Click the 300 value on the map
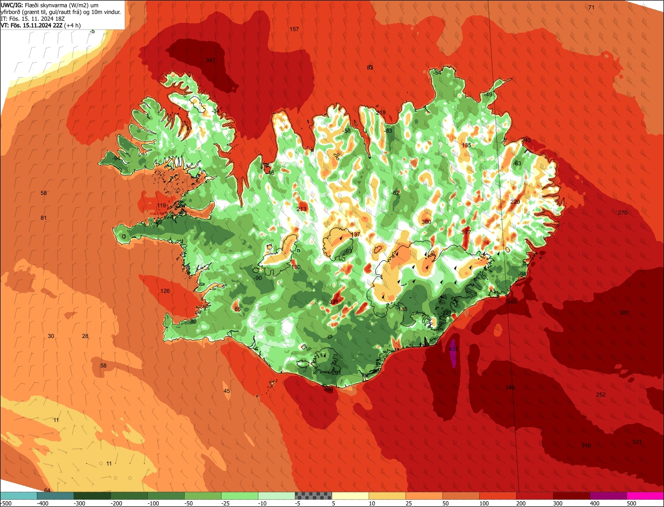Viewport: 664px width, 507px height. click(426, 222)
